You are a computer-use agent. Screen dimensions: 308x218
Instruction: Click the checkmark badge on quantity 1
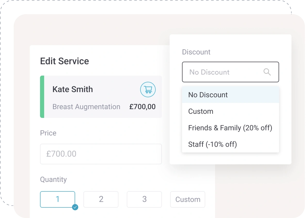[x=75, y=207]
